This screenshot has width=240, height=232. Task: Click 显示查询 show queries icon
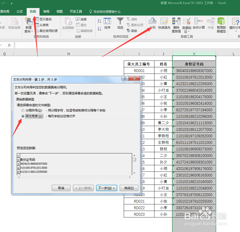click(x=37, y=19)
